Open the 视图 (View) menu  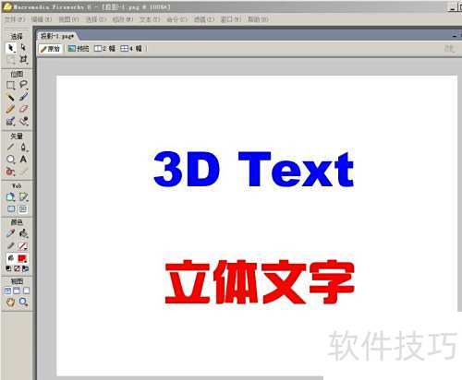coord(68,19)
